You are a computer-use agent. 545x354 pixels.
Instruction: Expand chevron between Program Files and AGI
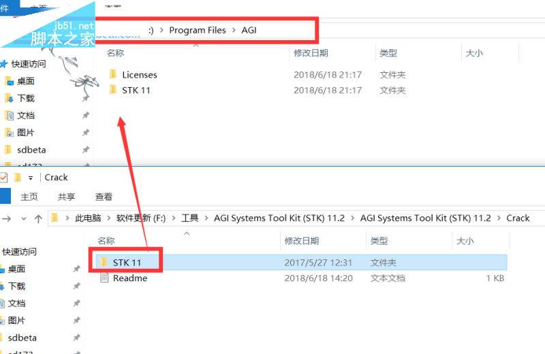coord(234,30)
